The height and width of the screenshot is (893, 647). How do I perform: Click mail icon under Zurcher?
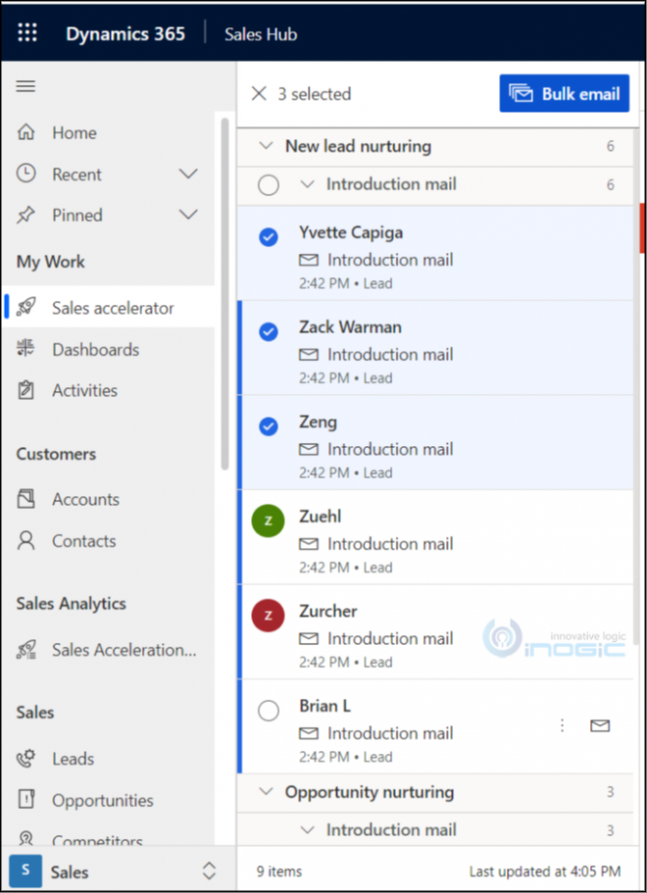(309, 639)
